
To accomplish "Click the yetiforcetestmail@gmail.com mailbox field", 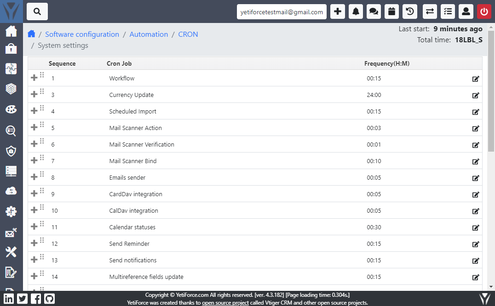I will 282,11.
